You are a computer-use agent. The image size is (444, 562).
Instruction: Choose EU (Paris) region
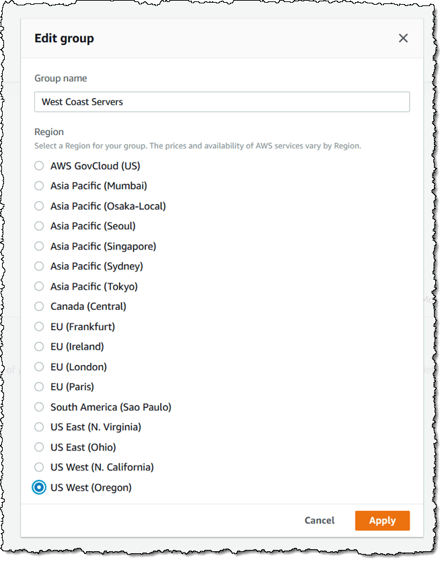[x=38, y=387]
